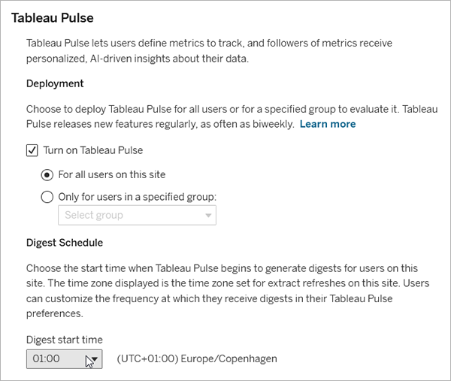Screen dimensions: 451x381
Task: Click the 'Turn on Tableau Pulse' label text
Action: point(93,150)
